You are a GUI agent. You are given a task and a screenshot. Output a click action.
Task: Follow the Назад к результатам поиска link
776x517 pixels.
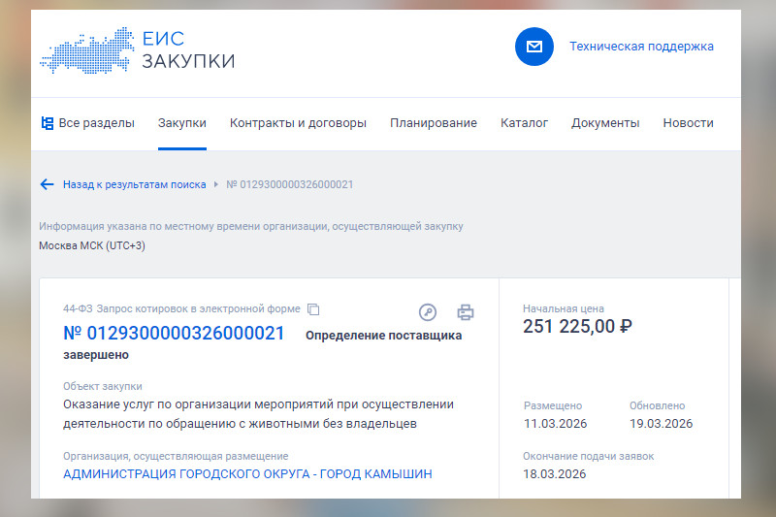[134, 184]
